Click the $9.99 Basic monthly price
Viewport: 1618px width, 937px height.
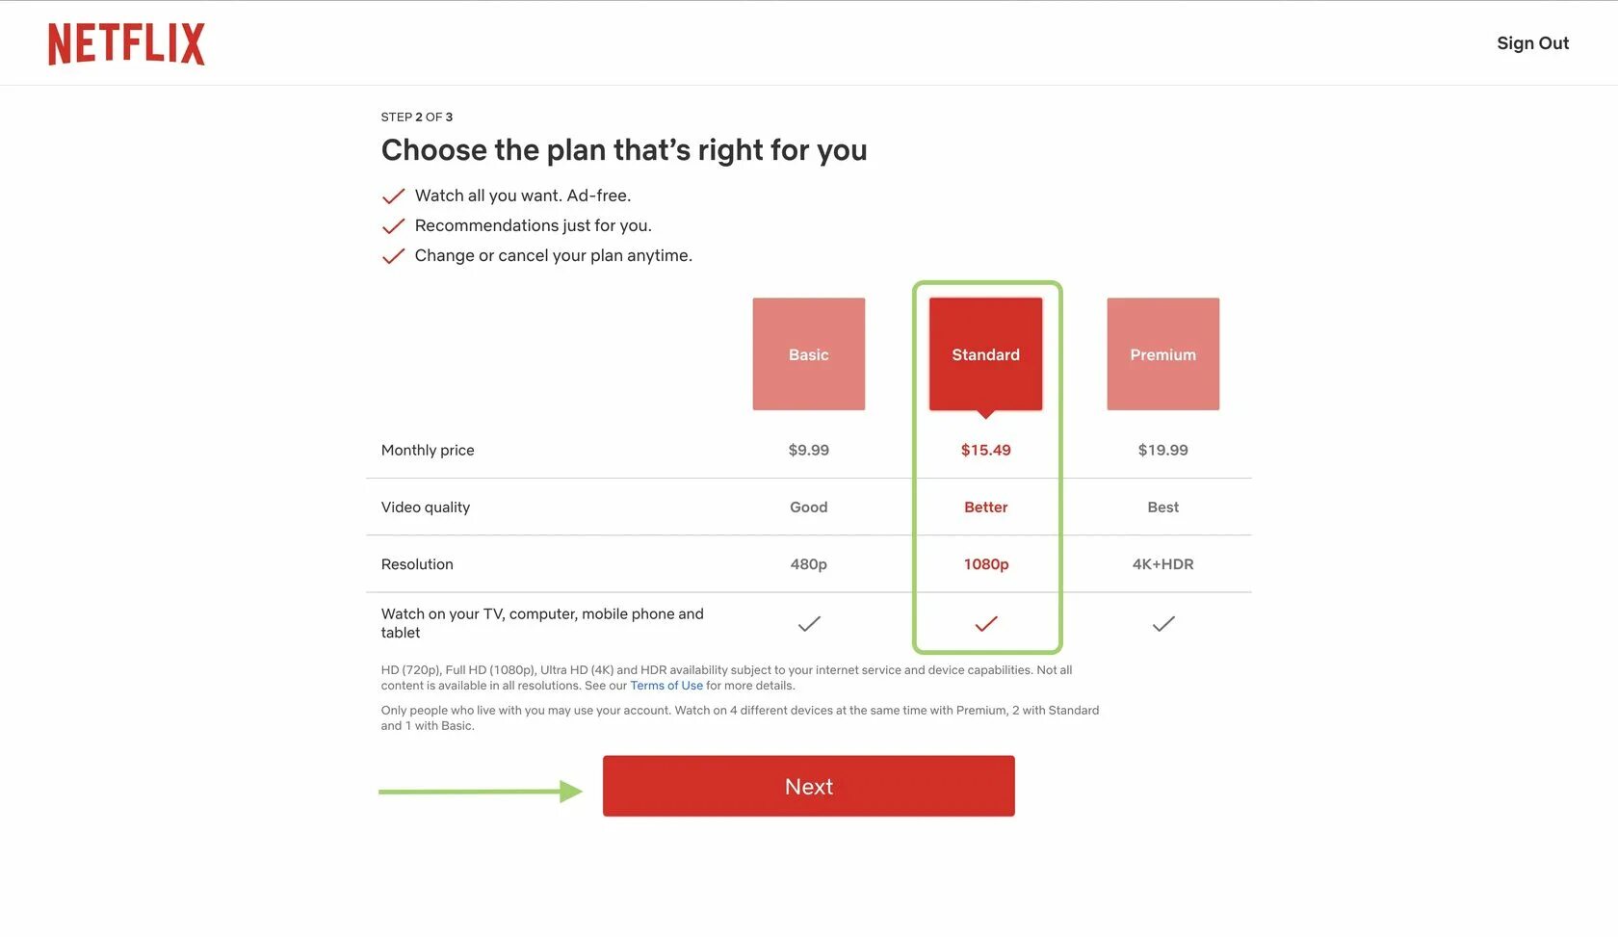[809, 450]
